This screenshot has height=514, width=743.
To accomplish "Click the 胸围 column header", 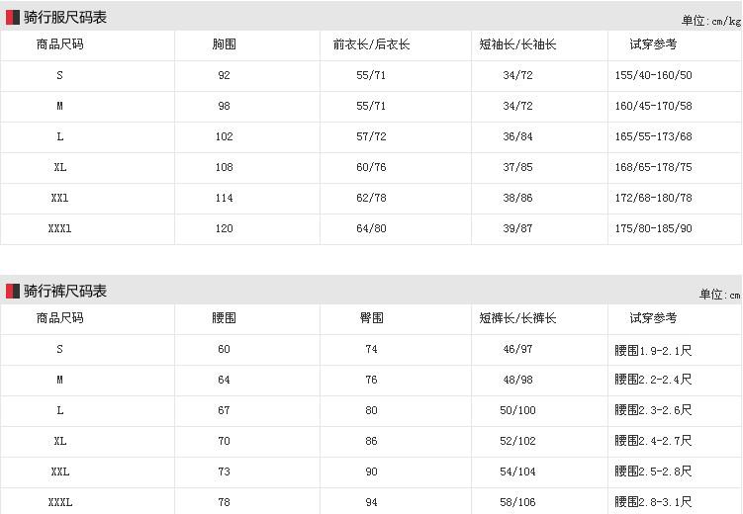I will pyautogui.click(x=225, y=44).
